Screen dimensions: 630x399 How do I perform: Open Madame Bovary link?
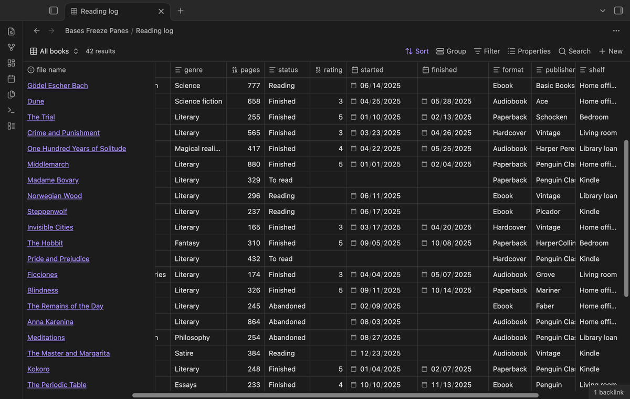(x=53, y=180)
